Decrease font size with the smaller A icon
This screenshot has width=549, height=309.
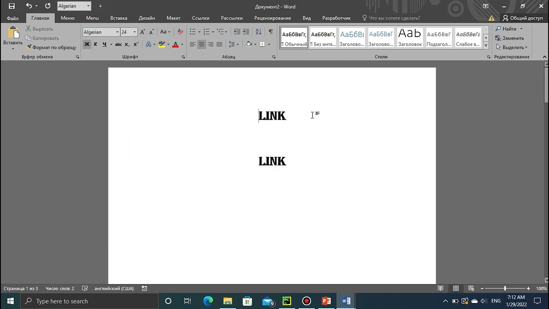pyautogui.click(x=151, y=32)
